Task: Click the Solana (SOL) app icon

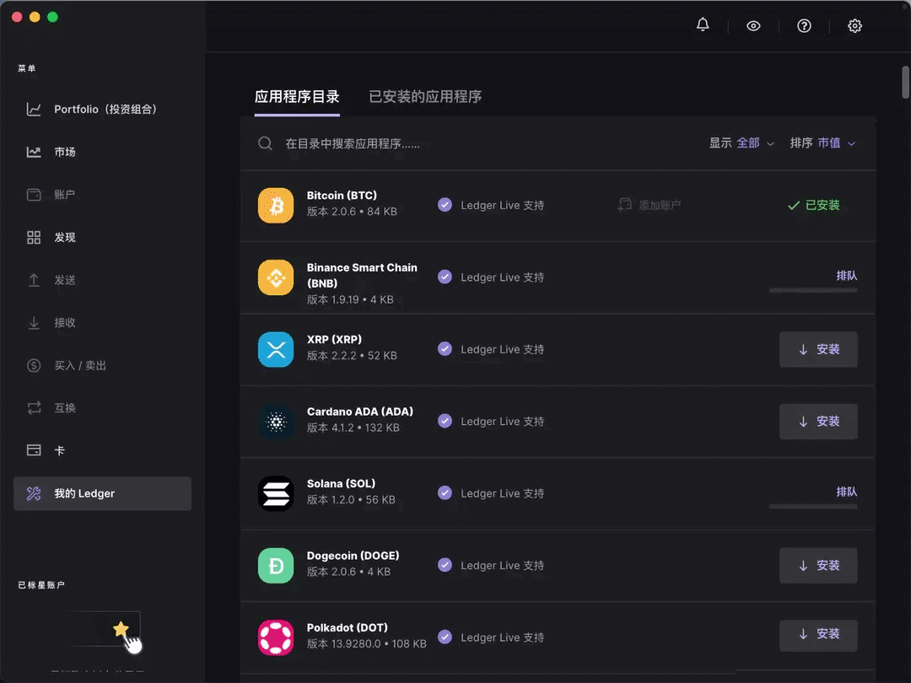Action: click(276, 493)
